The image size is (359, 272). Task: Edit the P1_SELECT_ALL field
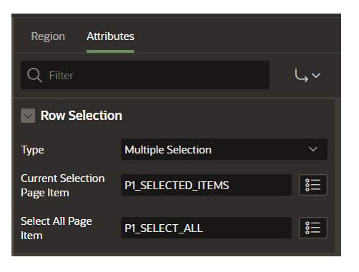[x=206, y=228]
